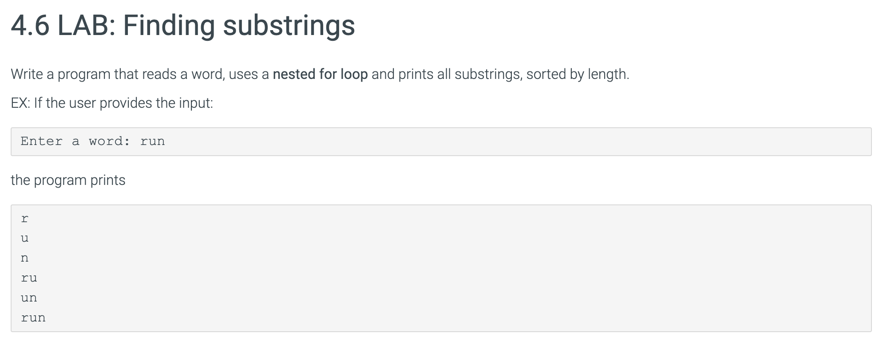This screenshot has height=345, width=887.
Task: Click the output line 'u'
Action: point(24,238)
